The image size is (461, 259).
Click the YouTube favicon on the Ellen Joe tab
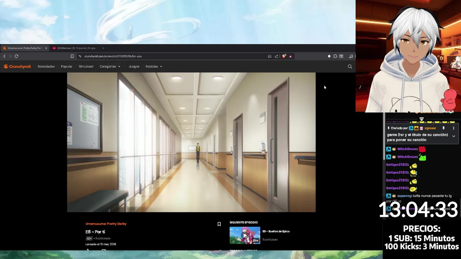(54, 48)
